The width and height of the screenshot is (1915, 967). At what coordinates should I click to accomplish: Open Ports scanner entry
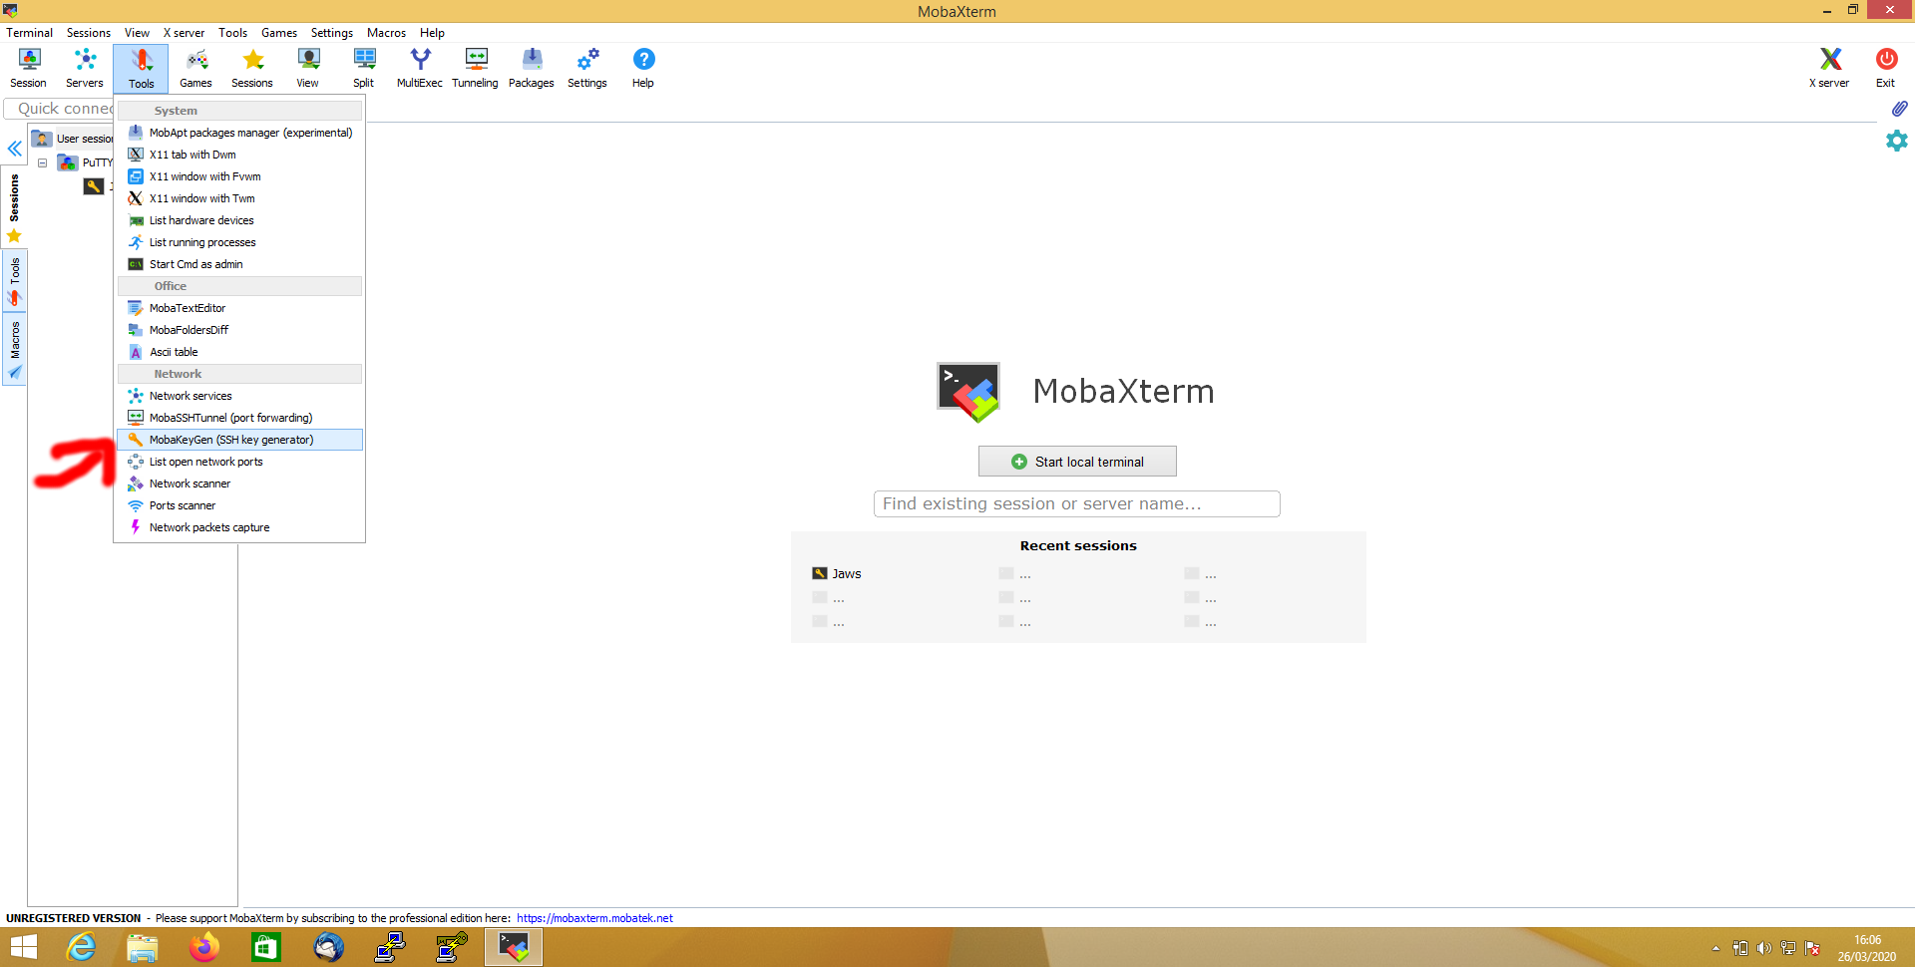click(x=239, y=505)
